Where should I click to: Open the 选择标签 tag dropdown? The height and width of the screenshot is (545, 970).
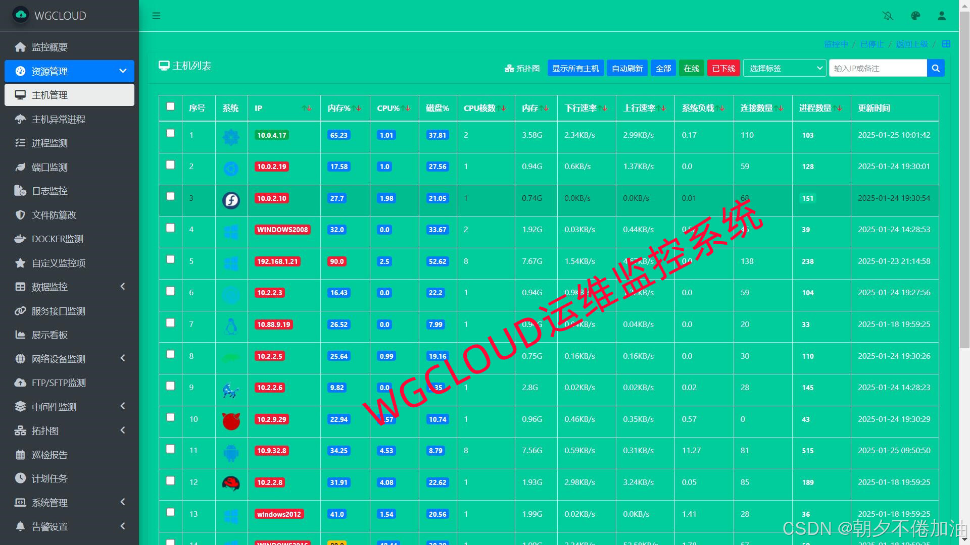(784, 68)
